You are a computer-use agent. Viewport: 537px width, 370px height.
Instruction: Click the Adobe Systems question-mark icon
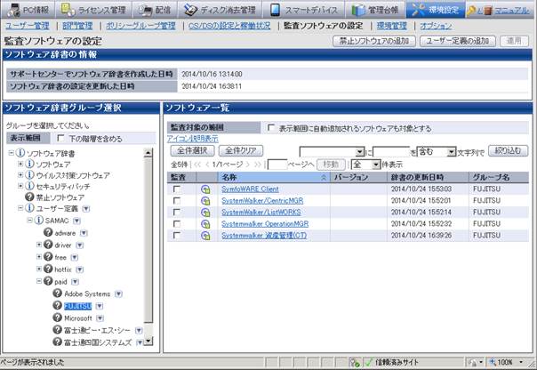(x=57, y=294)
